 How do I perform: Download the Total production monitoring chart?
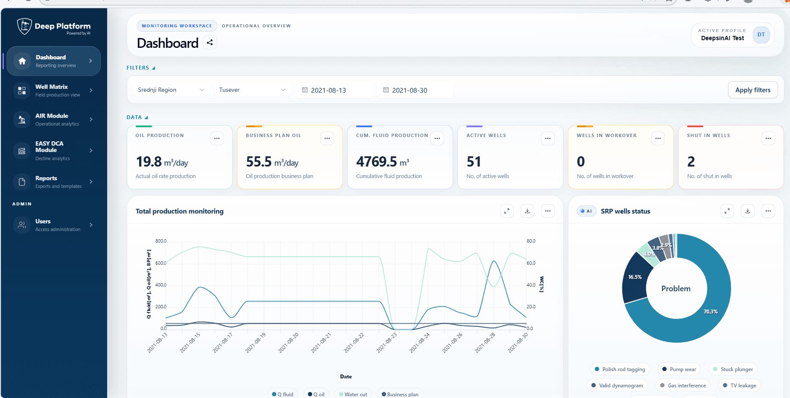point(527,211)
